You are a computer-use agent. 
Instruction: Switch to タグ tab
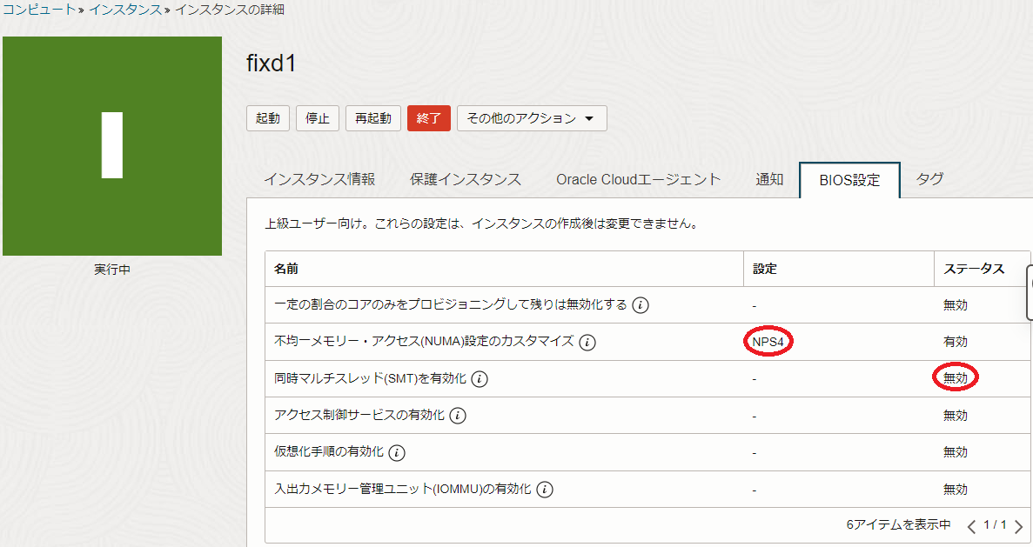coord(929,179)
